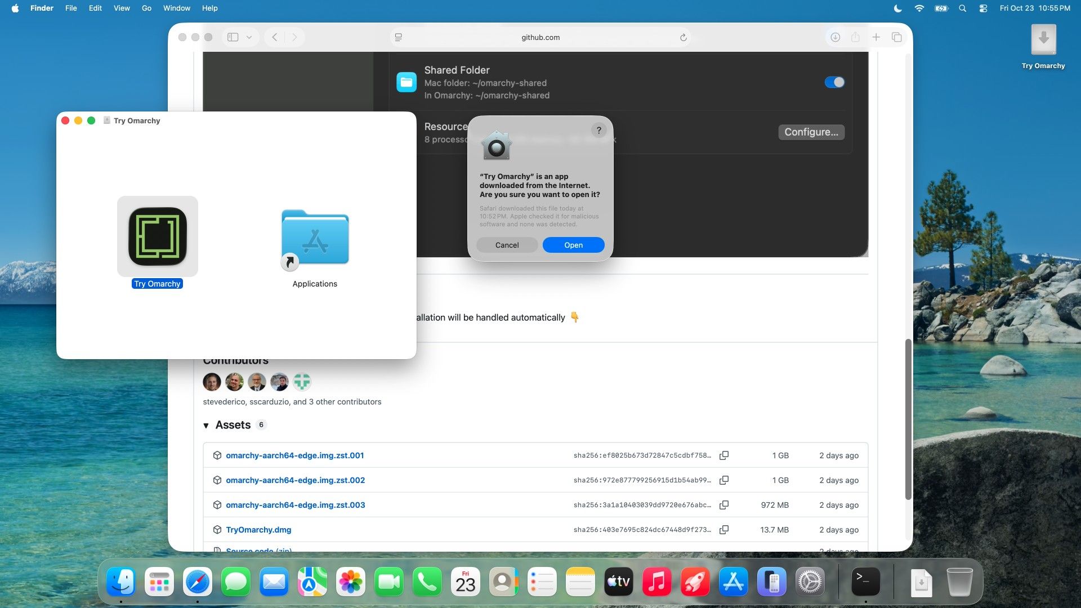Image resolution: width=1081 pixels, height=608 pixels.
Task: Go back in Safari
Action: point(275,37)
